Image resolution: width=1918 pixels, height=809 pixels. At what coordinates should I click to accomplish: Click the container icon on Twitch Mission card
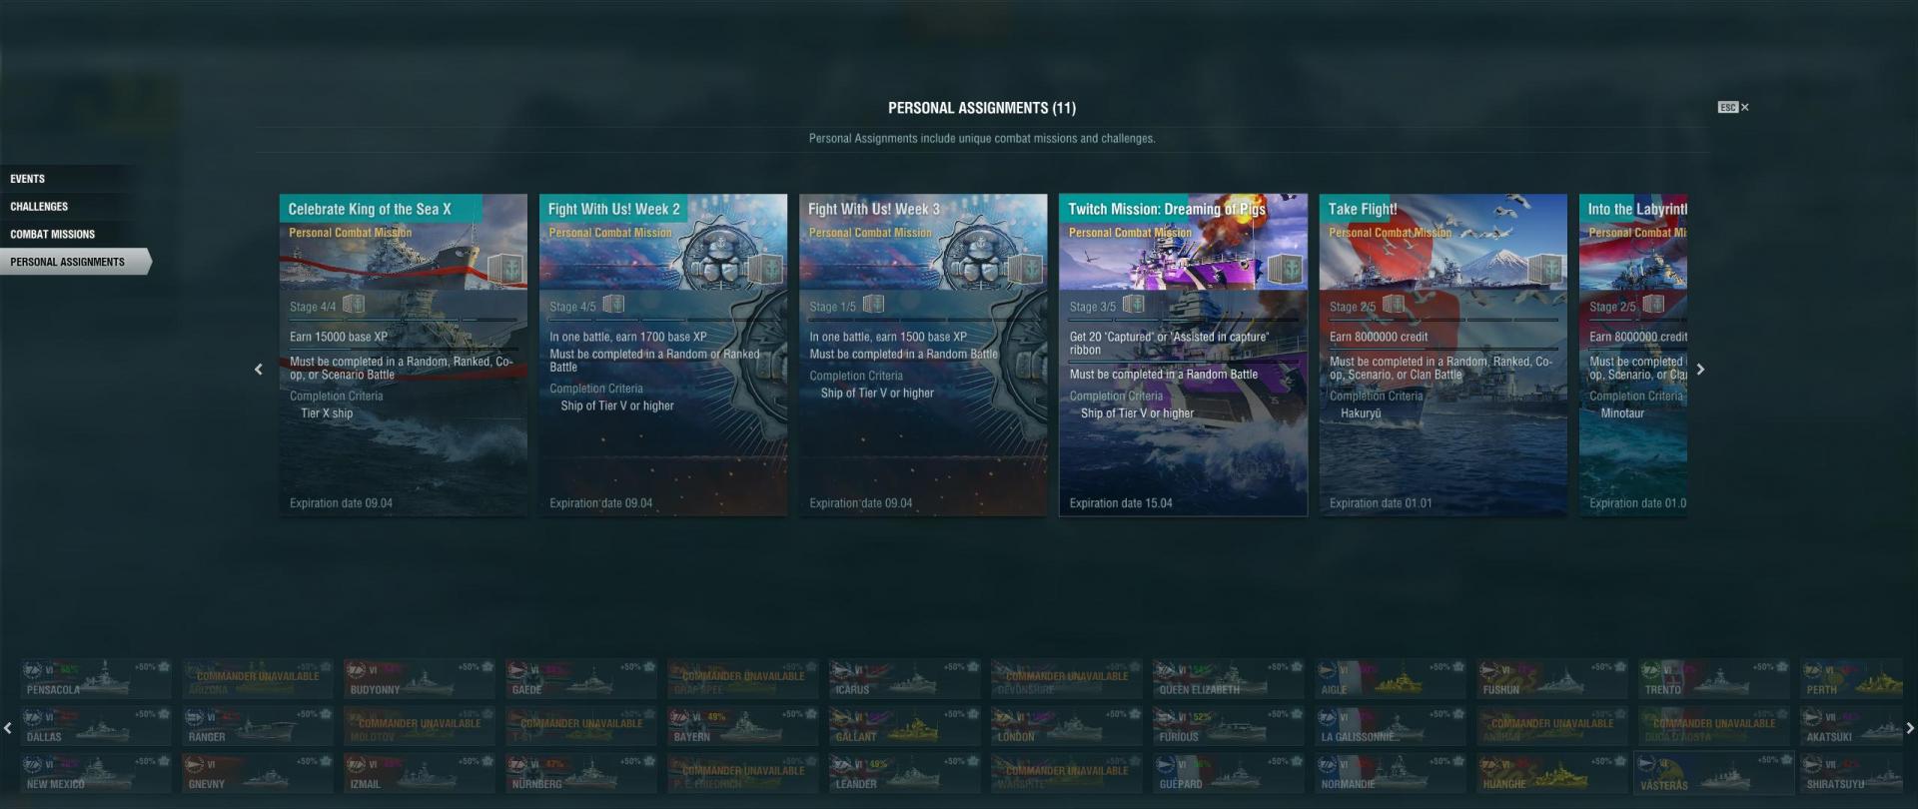(1286, 270)
